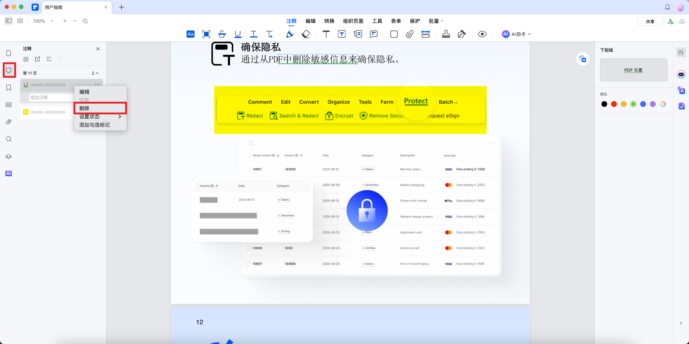The height and width of the screenshot is (344, 689).
Task: Select the sticky note comment tool
Action: [374, 34]
